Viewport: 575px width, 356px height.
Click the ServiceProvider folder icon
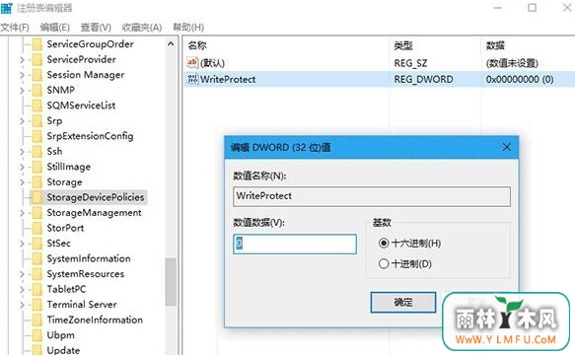(x=37, y=59)
